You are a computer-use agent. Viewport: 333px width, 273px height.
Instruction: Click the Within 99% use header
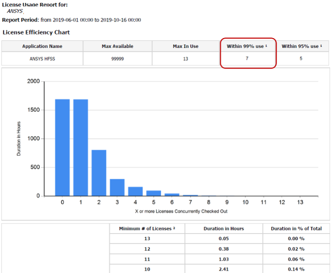click(x=247, y=46)
